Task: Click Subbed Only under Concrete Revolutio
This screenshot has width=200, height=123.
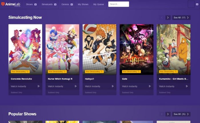Action: coord(17,93)
